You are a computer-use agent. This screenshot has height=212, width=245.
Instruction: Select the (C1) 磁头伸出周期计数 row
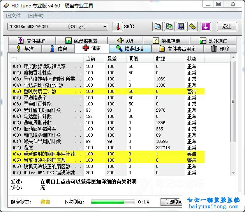[x=108, y=141]
